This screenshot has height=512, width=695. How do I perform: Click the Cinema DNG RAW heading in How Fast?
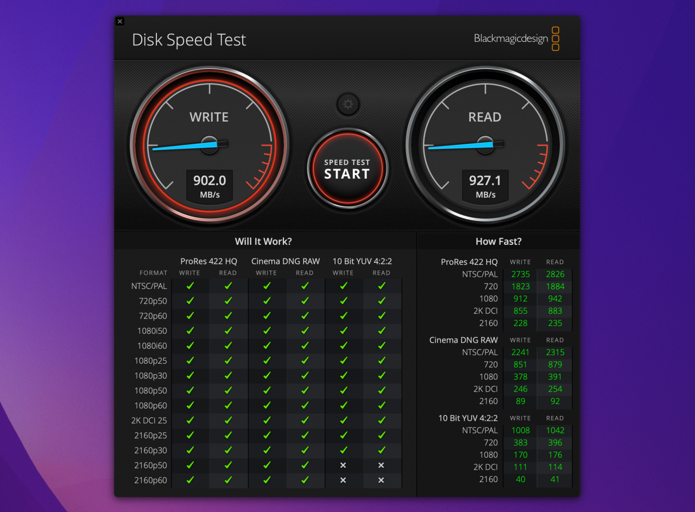463,340
